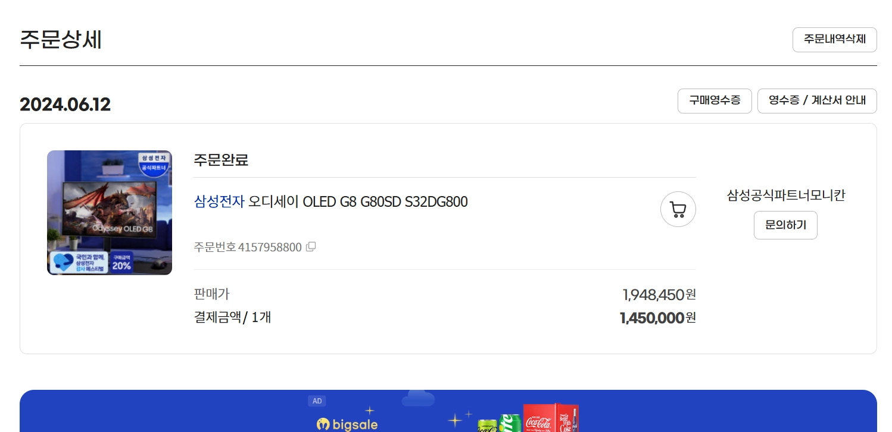Click the 판매가 label

coord(211,294)
